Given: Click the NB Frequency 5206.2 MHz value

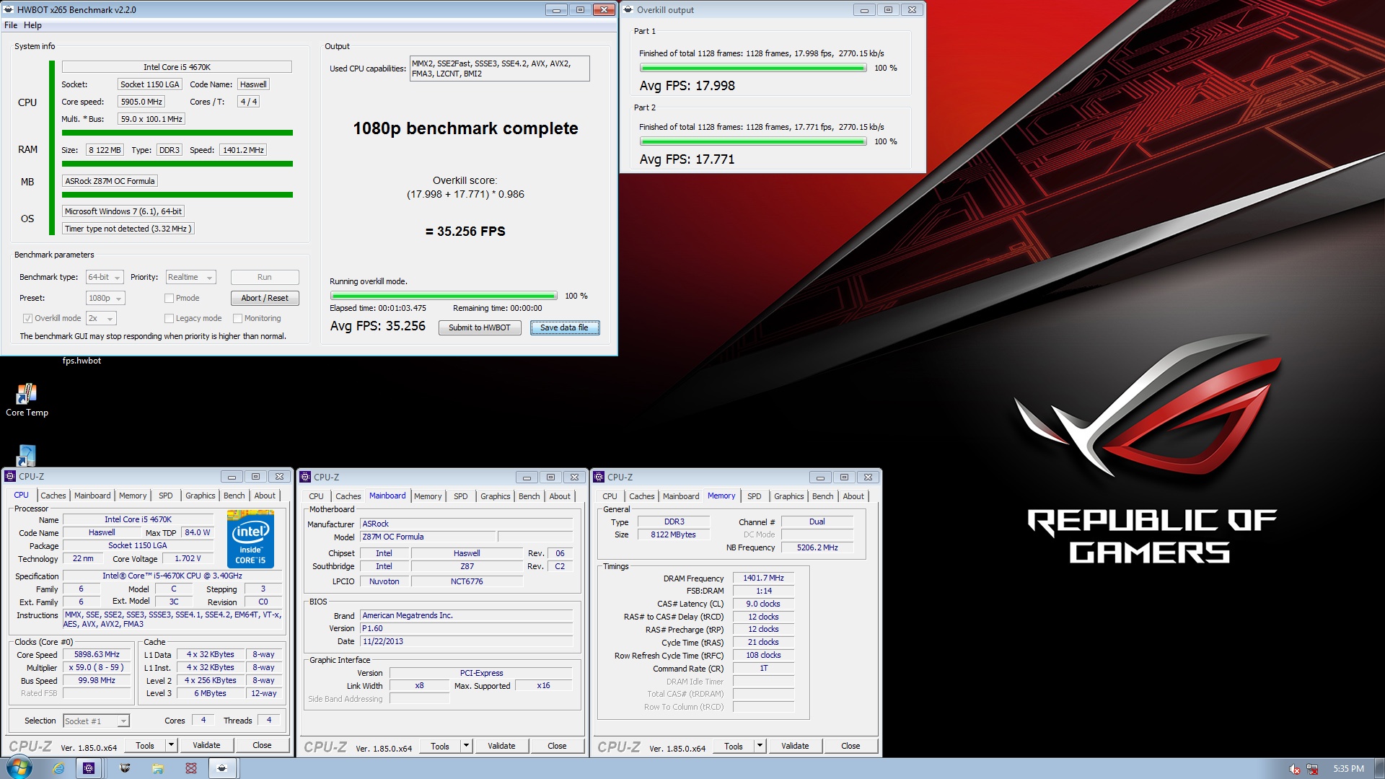Looking at the screenshot, I should (x=817, y=547).
